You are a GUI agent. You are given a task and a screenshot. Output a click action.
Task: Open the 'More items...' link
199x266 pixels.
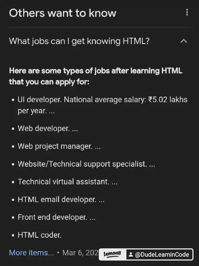pyautogui.click(x=31, y=253)
